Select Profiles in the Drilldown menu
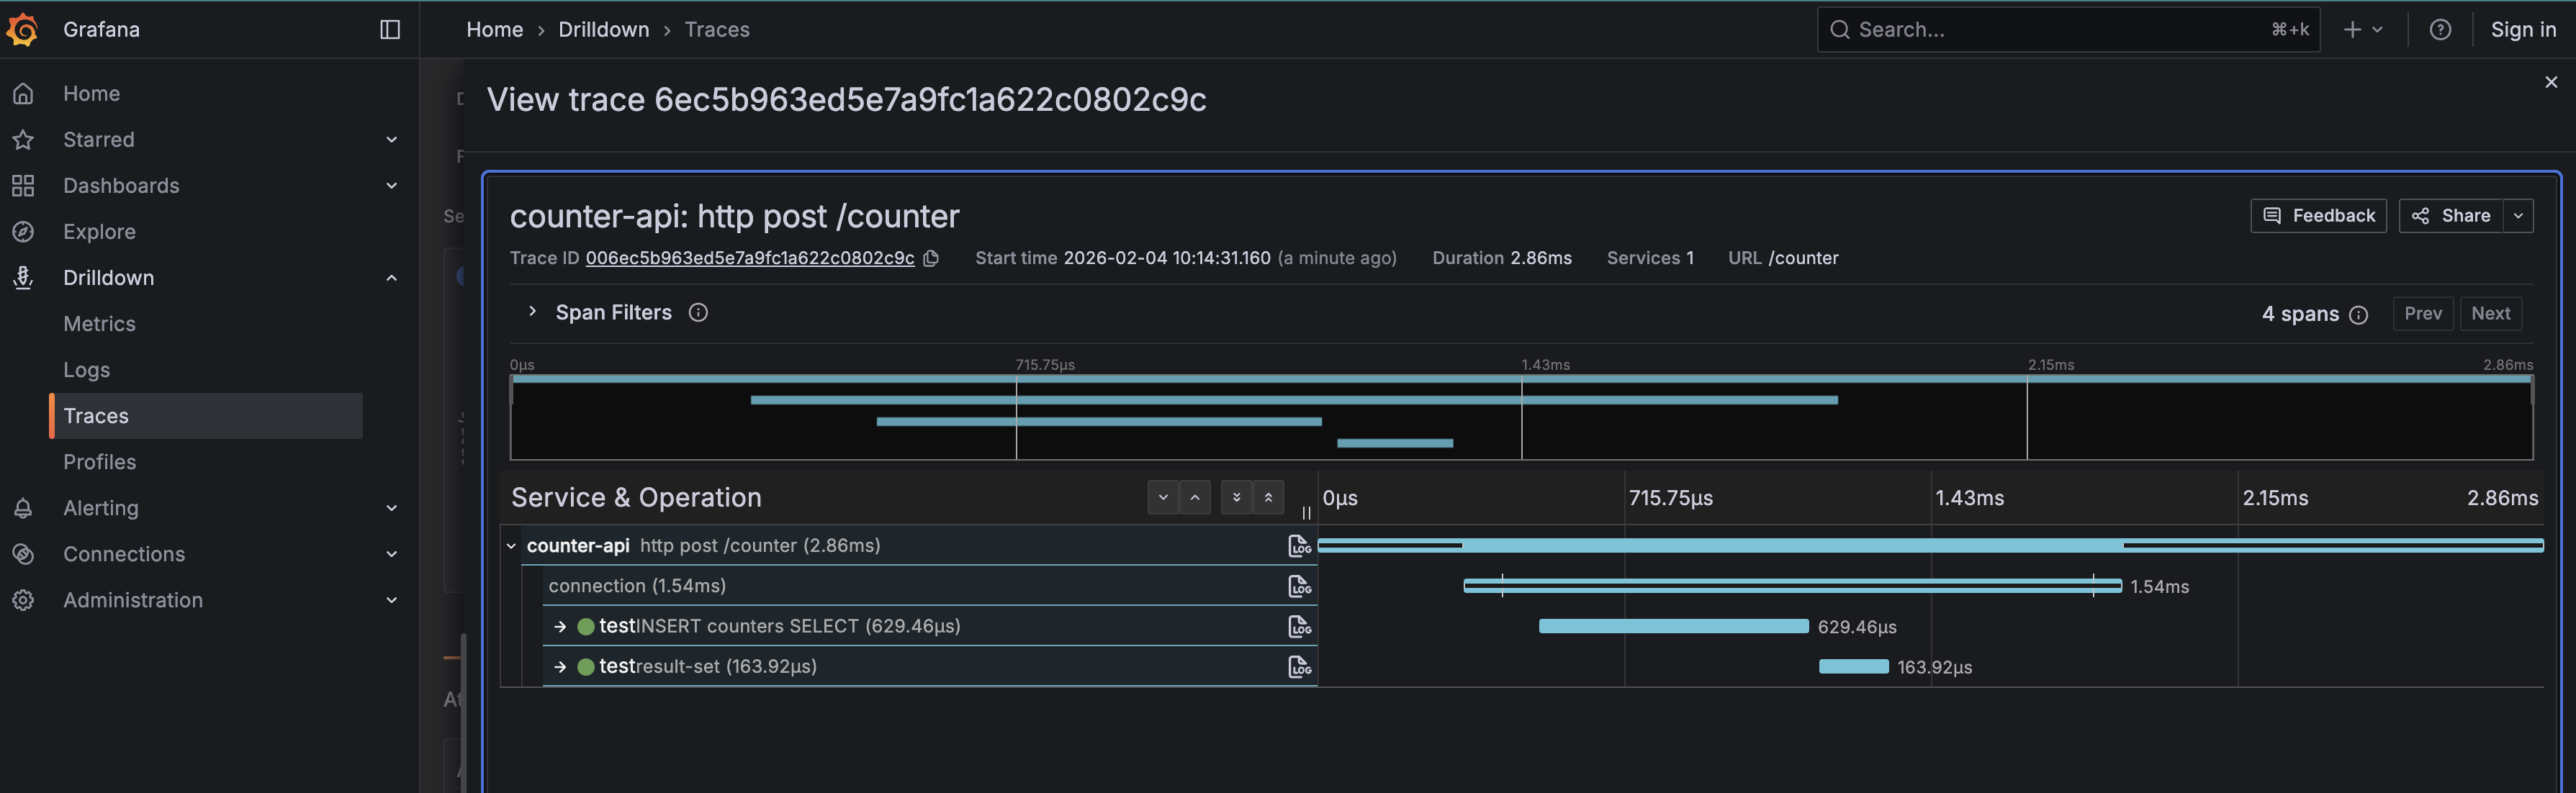The height and width of the screenshot is (793, 2576). coord(99,462)
